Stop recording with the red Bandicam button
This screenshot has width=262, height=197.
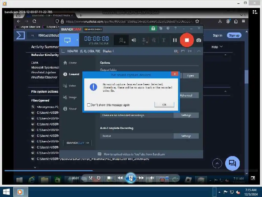tap(187, 40)
